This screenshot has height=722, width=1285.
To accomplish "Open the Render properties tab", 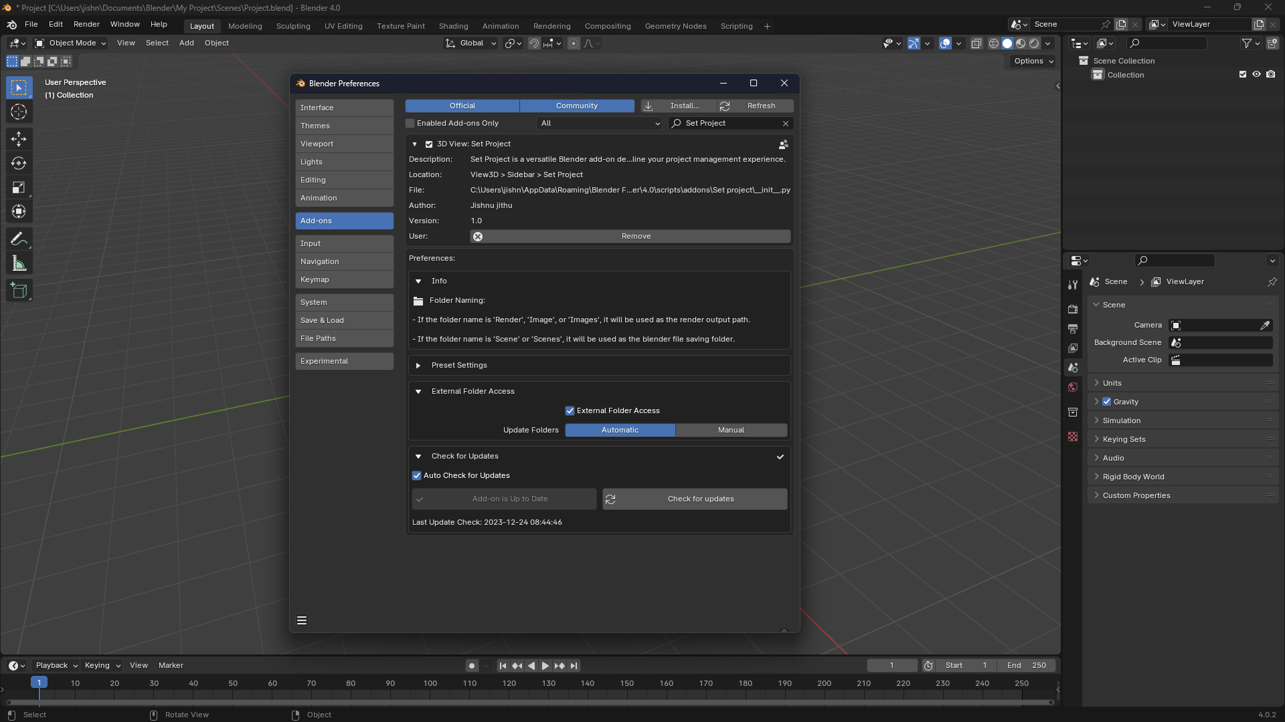I will [1073, 309].
